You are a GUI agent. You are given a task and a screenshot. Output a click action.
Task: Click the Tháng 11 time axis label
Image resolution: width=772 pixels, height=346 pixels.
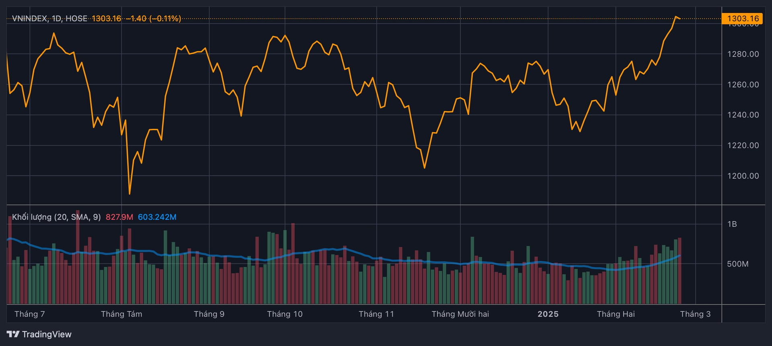376,314
